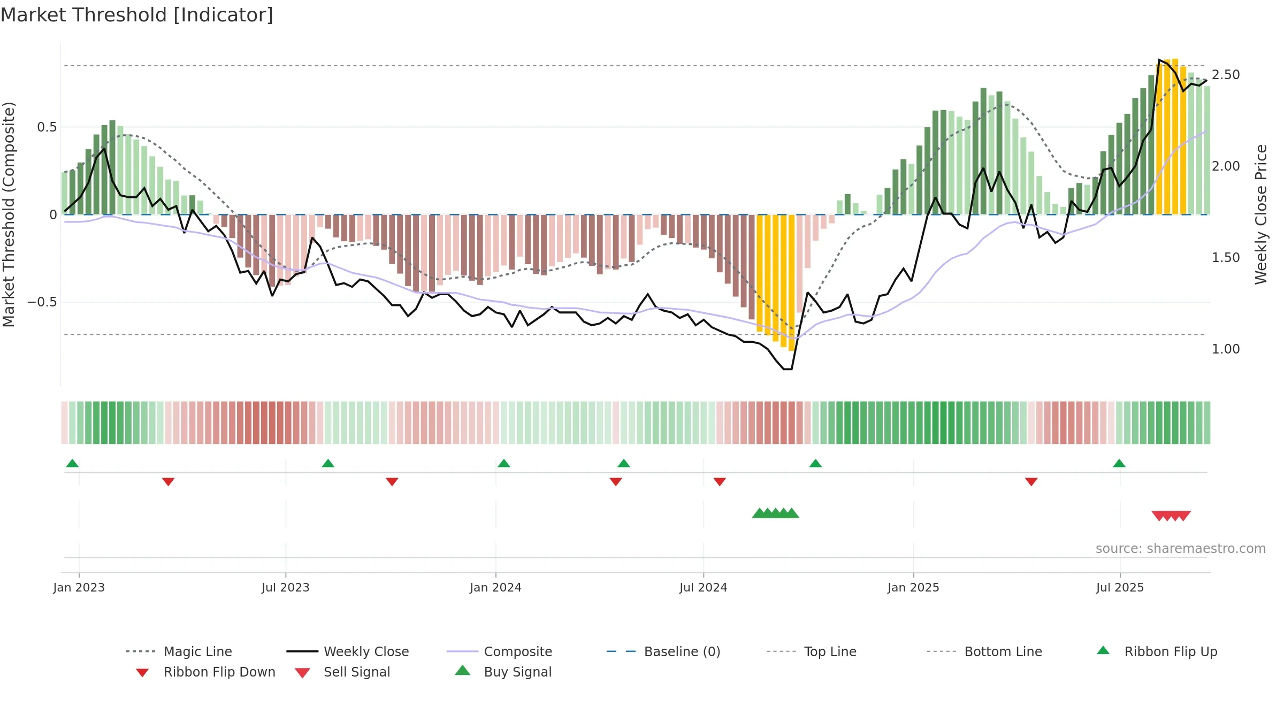The image size is (1284, 722).
Task: Click the green Buy Signal legend triangle
Action: (x=462, y=670)
